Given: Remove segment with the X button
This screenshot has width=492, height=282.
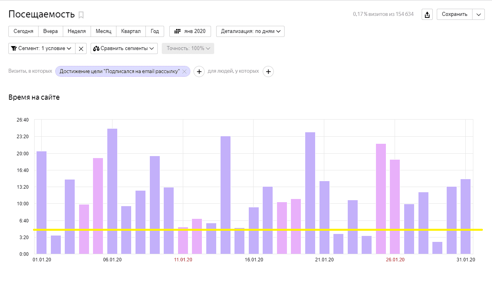Looking at the screenshot, I should 81,48.
